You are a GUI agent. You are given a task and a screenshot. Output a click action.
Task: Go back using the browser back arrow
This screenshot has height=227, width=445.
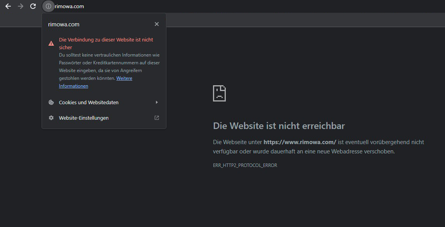click(x=8, y=6)
